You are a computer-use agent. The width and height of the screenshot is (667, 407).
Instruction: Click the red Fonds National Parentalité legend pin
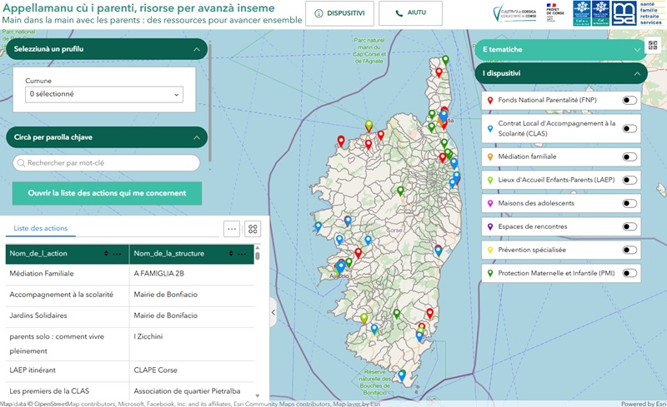[490, 101]
